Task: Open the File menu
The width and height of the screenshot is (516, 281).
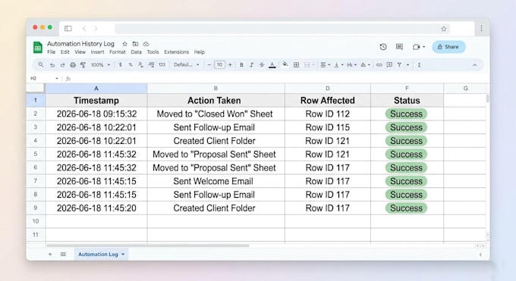Action: 52,52
